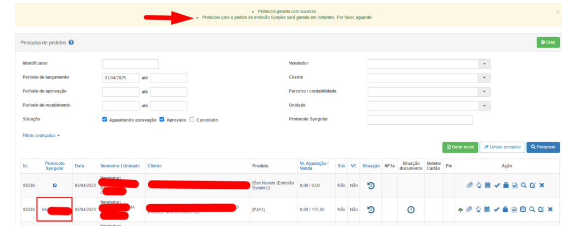The width and height of the screenshot is (562, 226).
Task: Click the Gerar excel button
Action: coord(459,147)
